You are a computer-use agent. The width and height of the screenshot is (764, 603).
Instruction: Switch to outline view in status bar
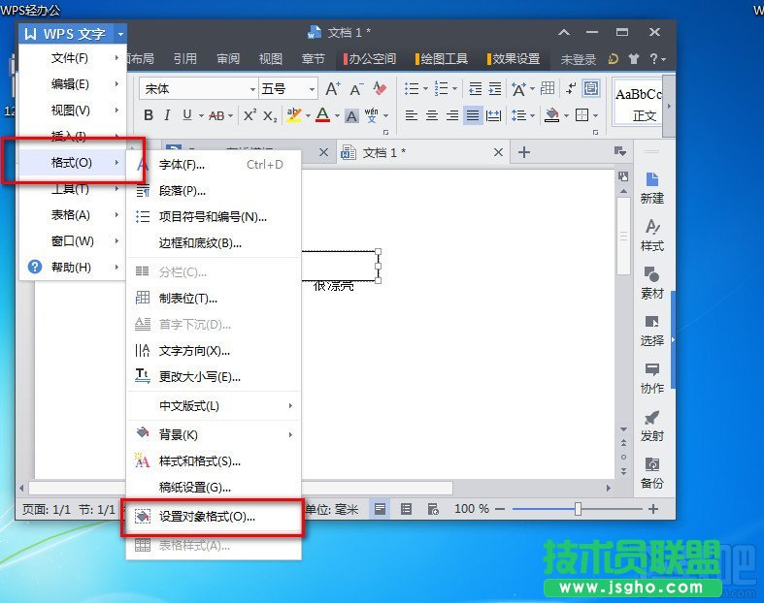coord(406,509)
